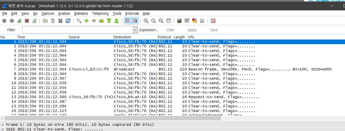Edit coloring rules icon
This screenshot has width=345, height=131.
tap(195, 21)
